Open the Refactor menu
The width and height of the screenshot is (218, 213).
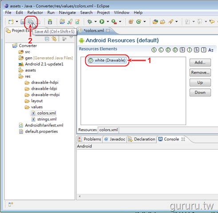click(x=35, y=12)
